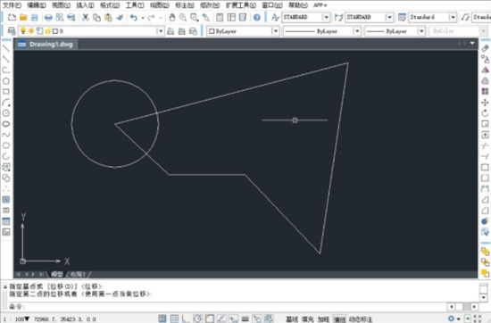This screenshot has height=323, width=491.
Task: Open the 格式 (Format) menu
Action: (110, 5)
